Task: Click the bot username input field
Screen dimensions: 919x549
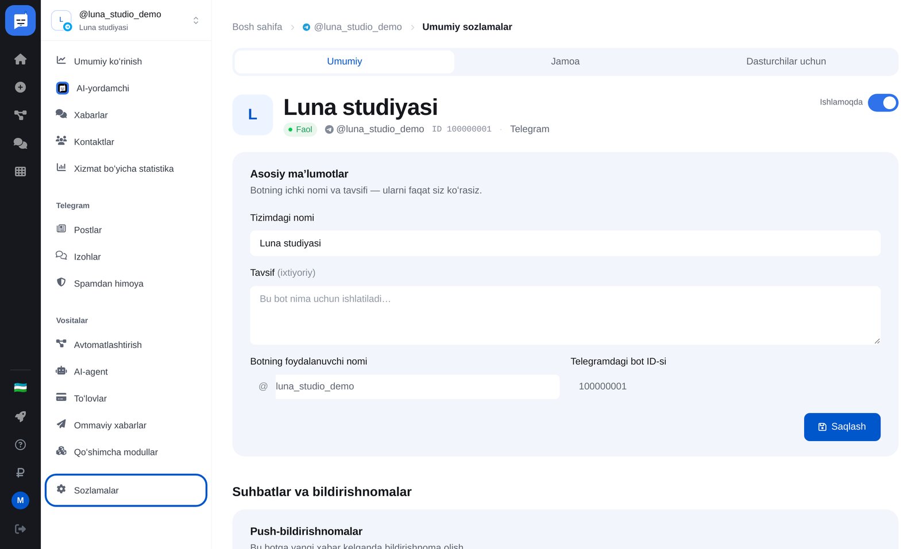Action: [417, 386]
